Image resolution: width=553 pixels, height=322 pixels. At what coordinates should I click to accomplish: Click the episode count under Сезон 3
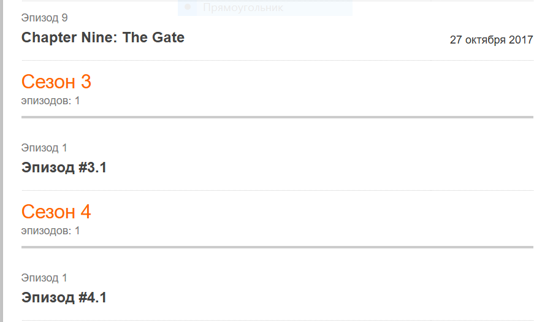(x=50, y=101)
